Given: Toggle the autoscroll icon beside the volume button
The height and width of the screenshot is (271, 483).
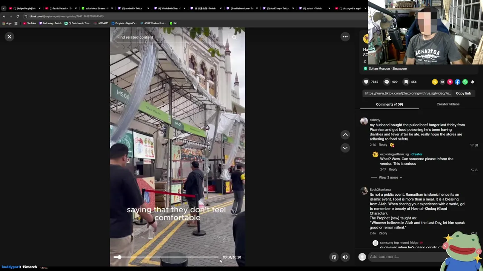Looking at the screenshot, I should point(334,257).
